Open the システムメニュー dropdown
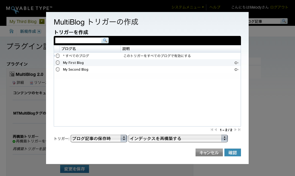Image resolution: width=295 pixels, height=176 pixels. [188, 7]
